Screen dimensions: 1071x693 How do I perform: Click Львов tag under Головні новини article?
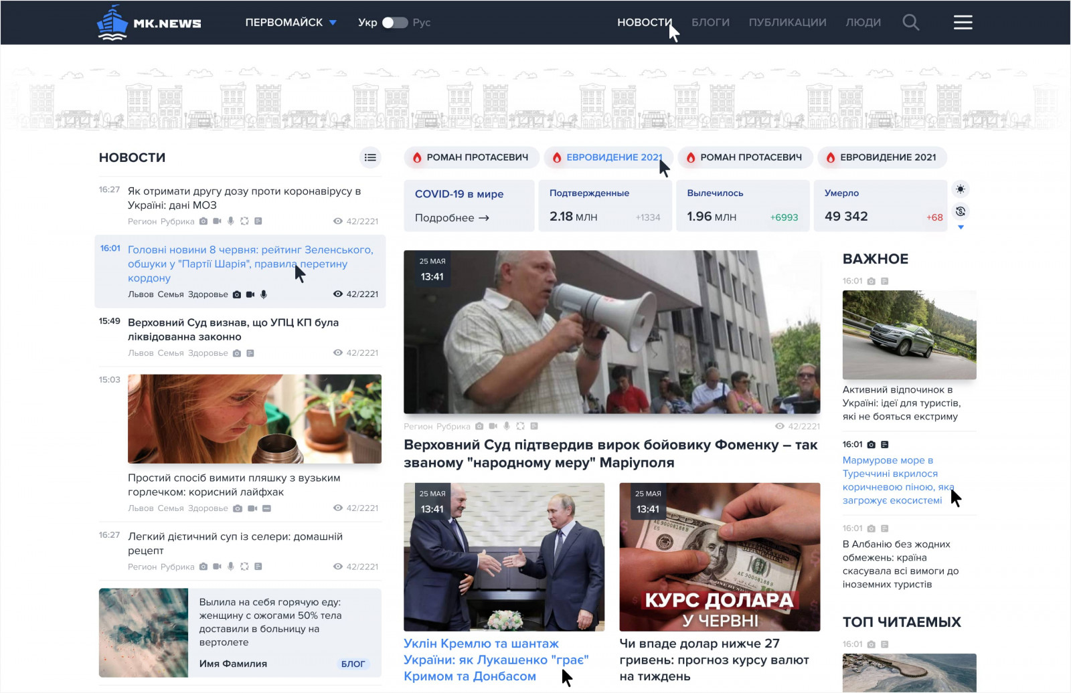[x=141, y=294]
